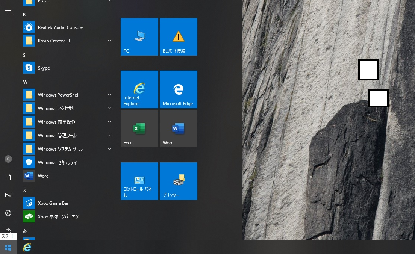This screenshot has width=415, height=254.
Task: Expand the Windows アクセサリ chevron
Action: click(109, 108)
